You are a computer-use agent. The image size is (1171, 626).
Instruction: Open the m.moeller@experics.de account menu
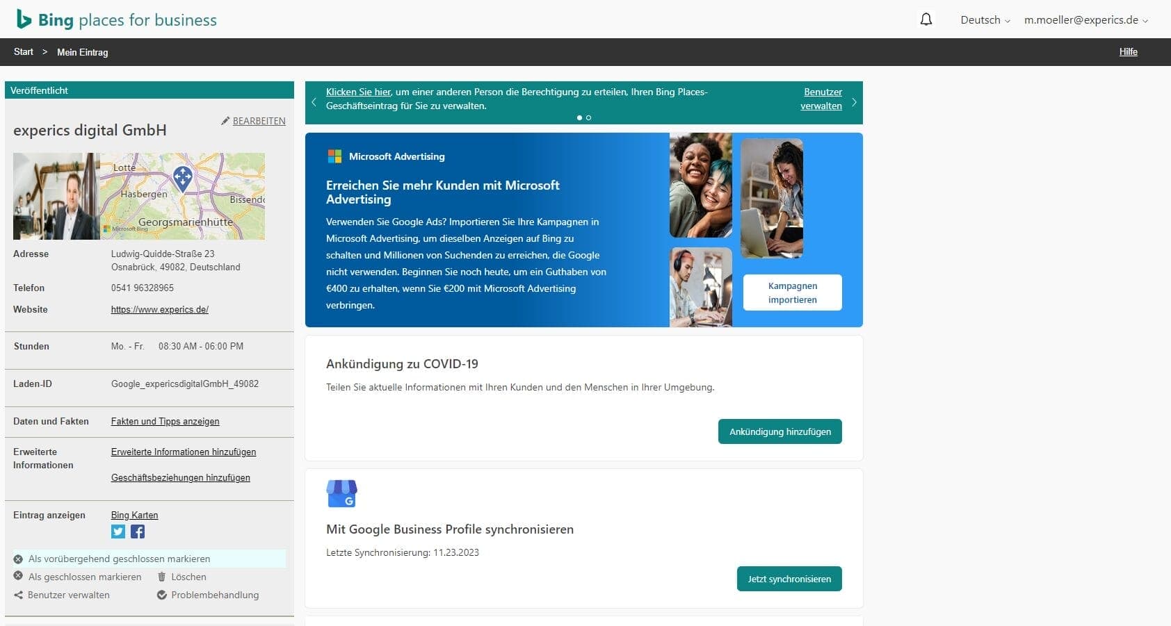1086,20
